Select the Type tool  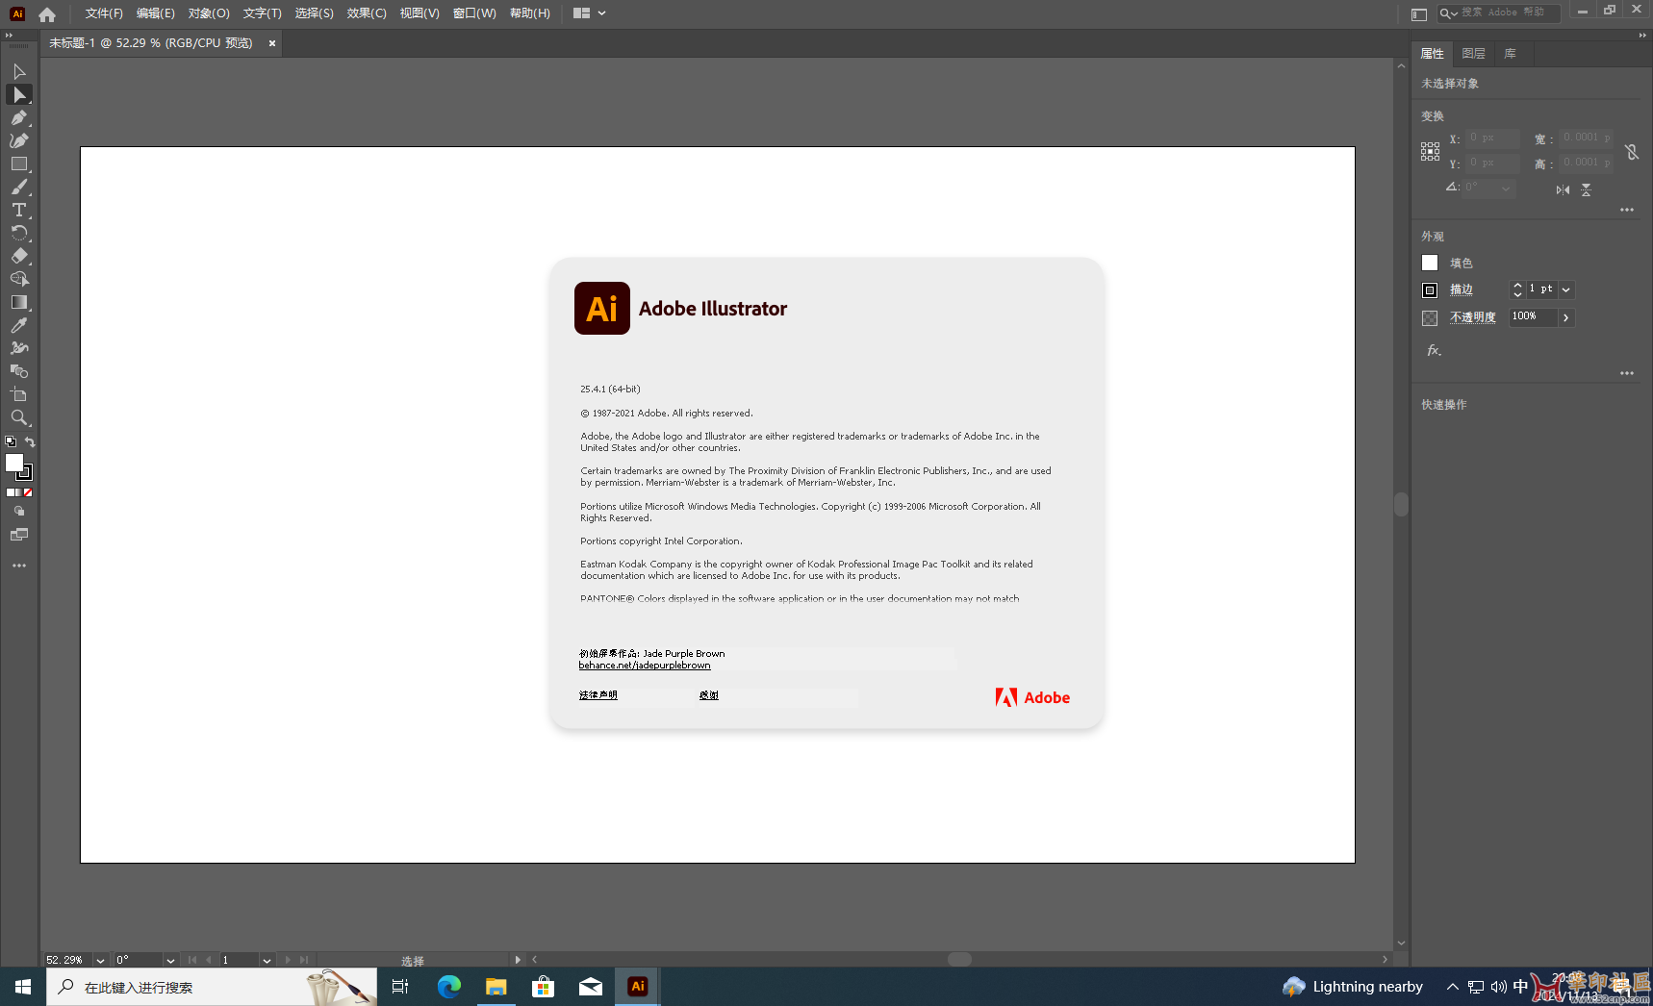pyautogui.click(x=19, y=210)
